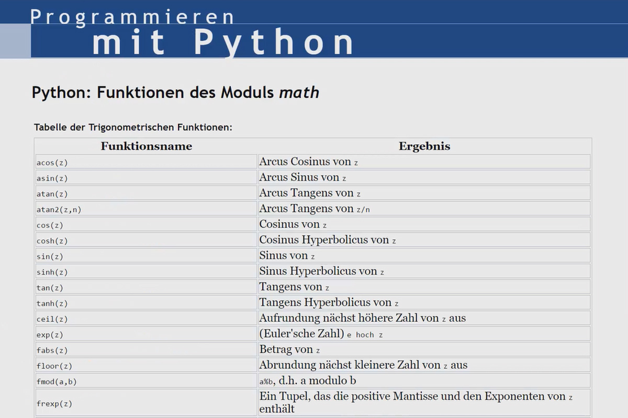Click the 'Python: Funktionen des Moduls math' heading
The height and width of the screenshot is (418, 628).
[x=175, y=93]
